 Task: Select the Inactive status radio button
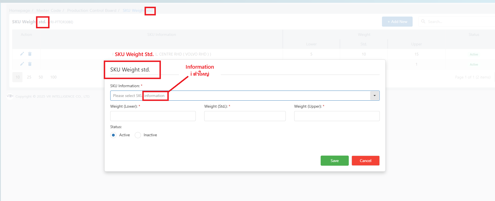click(138, 135)
